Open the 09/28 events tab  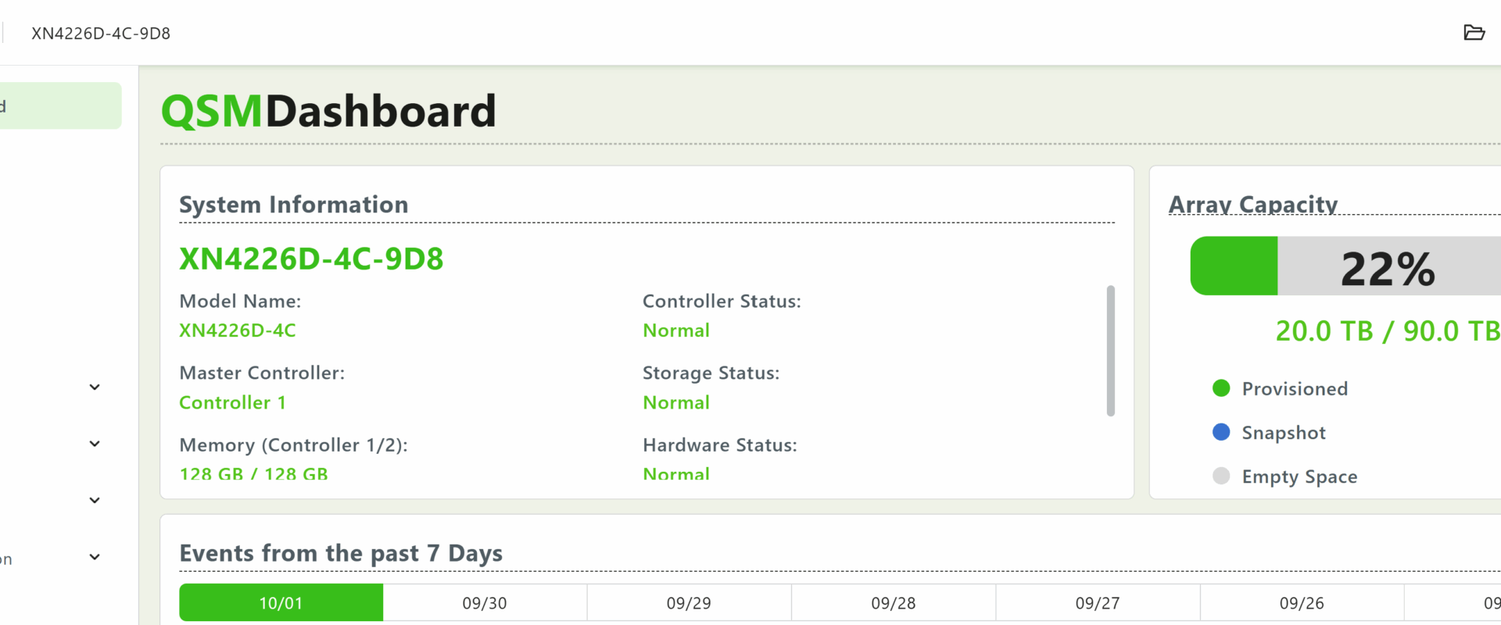[893, 603]
